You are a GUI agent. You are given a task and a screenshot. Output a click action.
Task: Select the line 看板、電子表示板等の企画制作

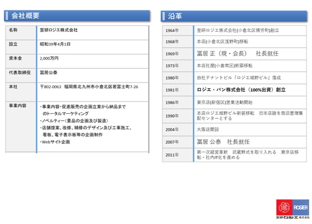pos(73,135)
